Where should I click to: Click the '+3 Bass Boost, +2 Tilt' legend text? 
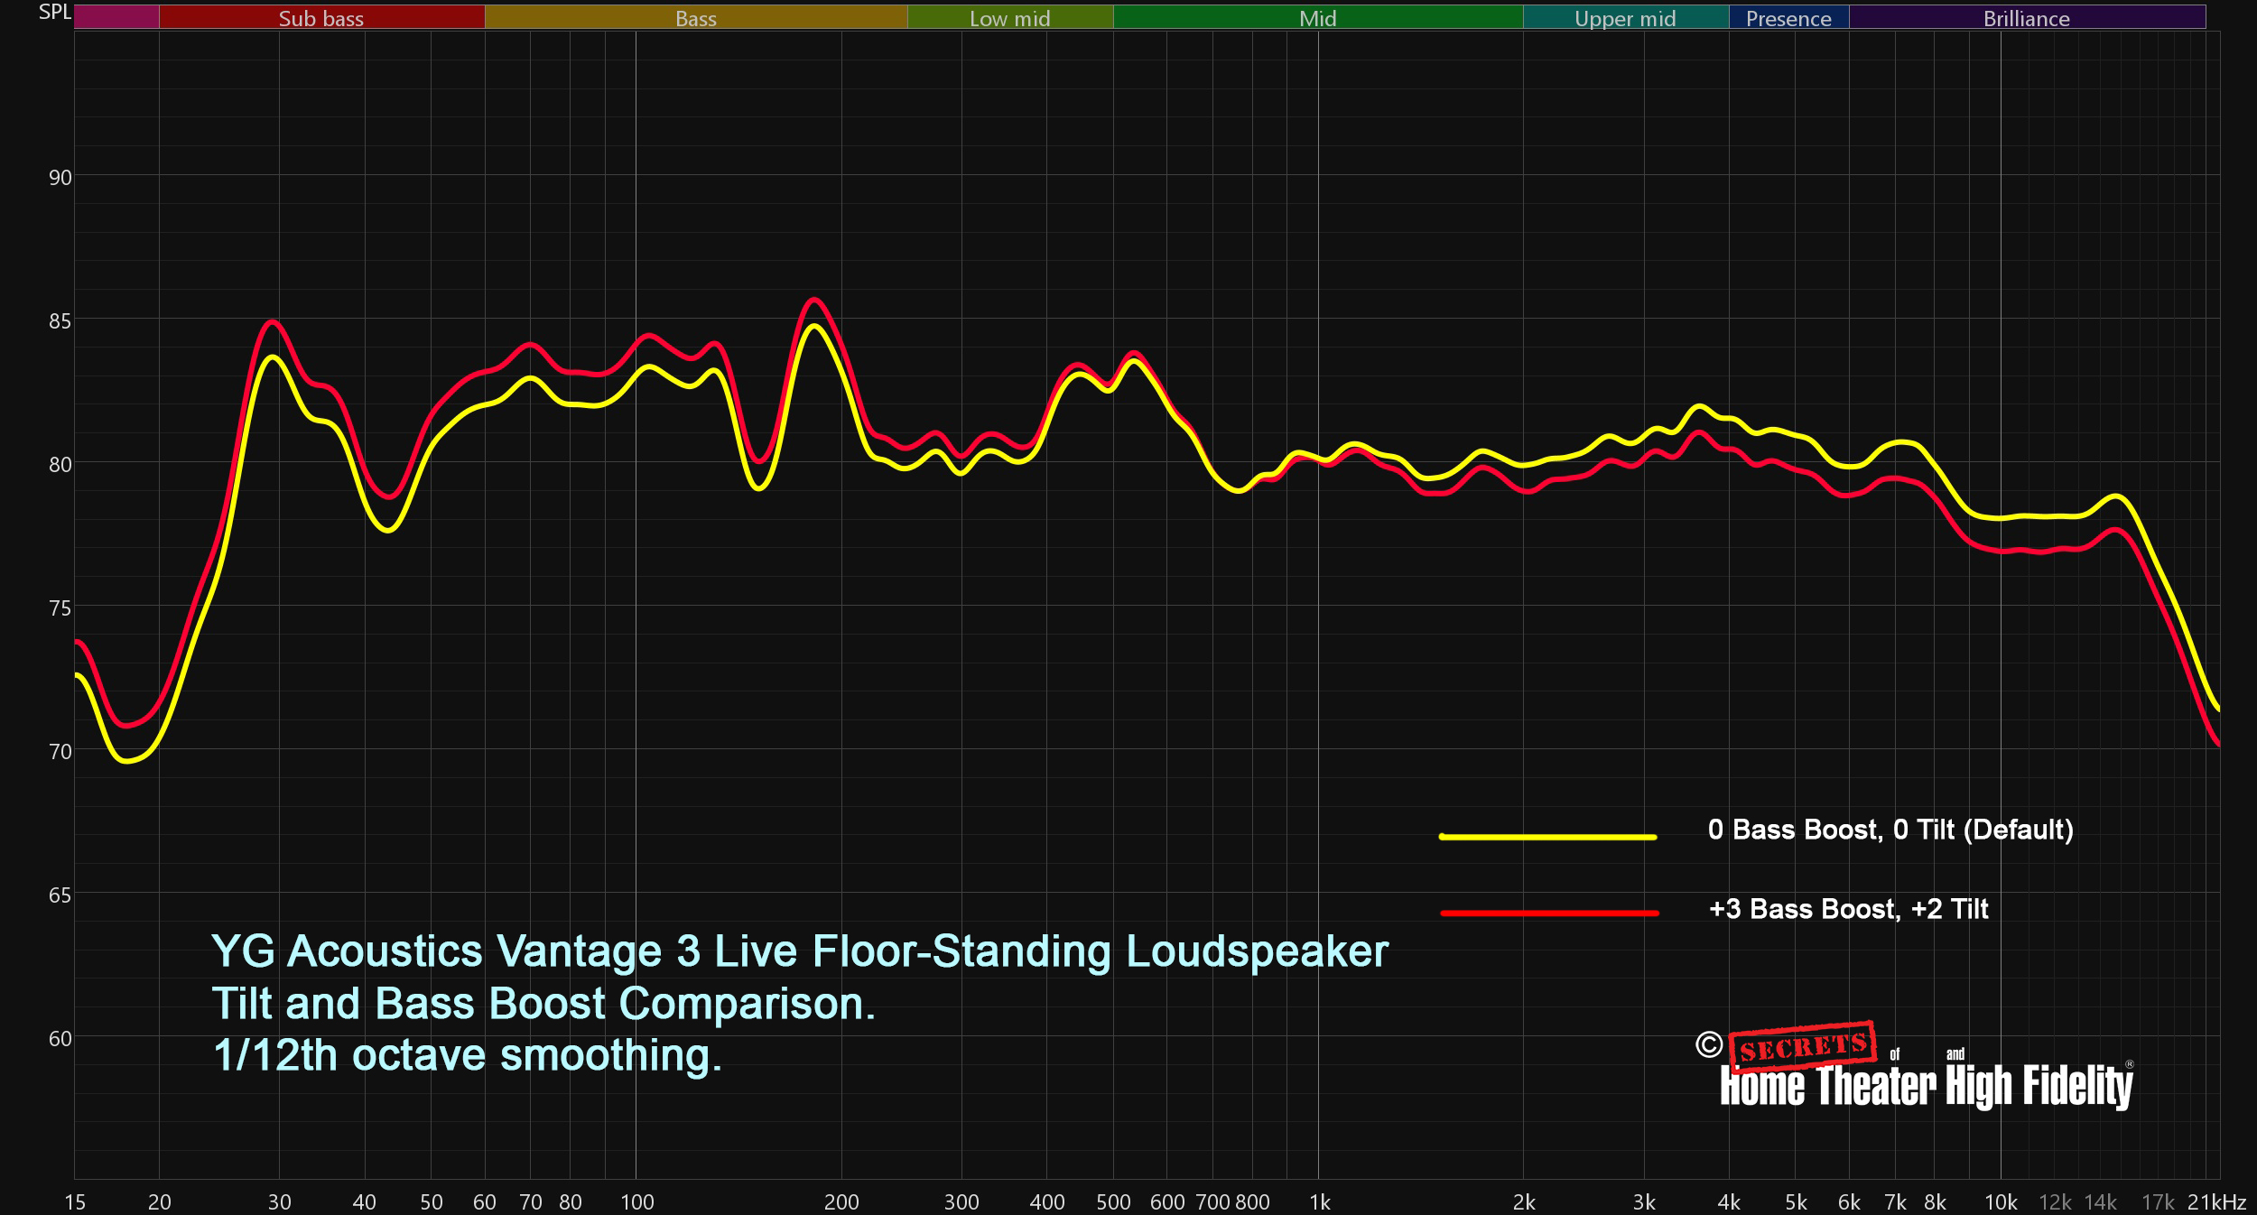coord(1848,909)
